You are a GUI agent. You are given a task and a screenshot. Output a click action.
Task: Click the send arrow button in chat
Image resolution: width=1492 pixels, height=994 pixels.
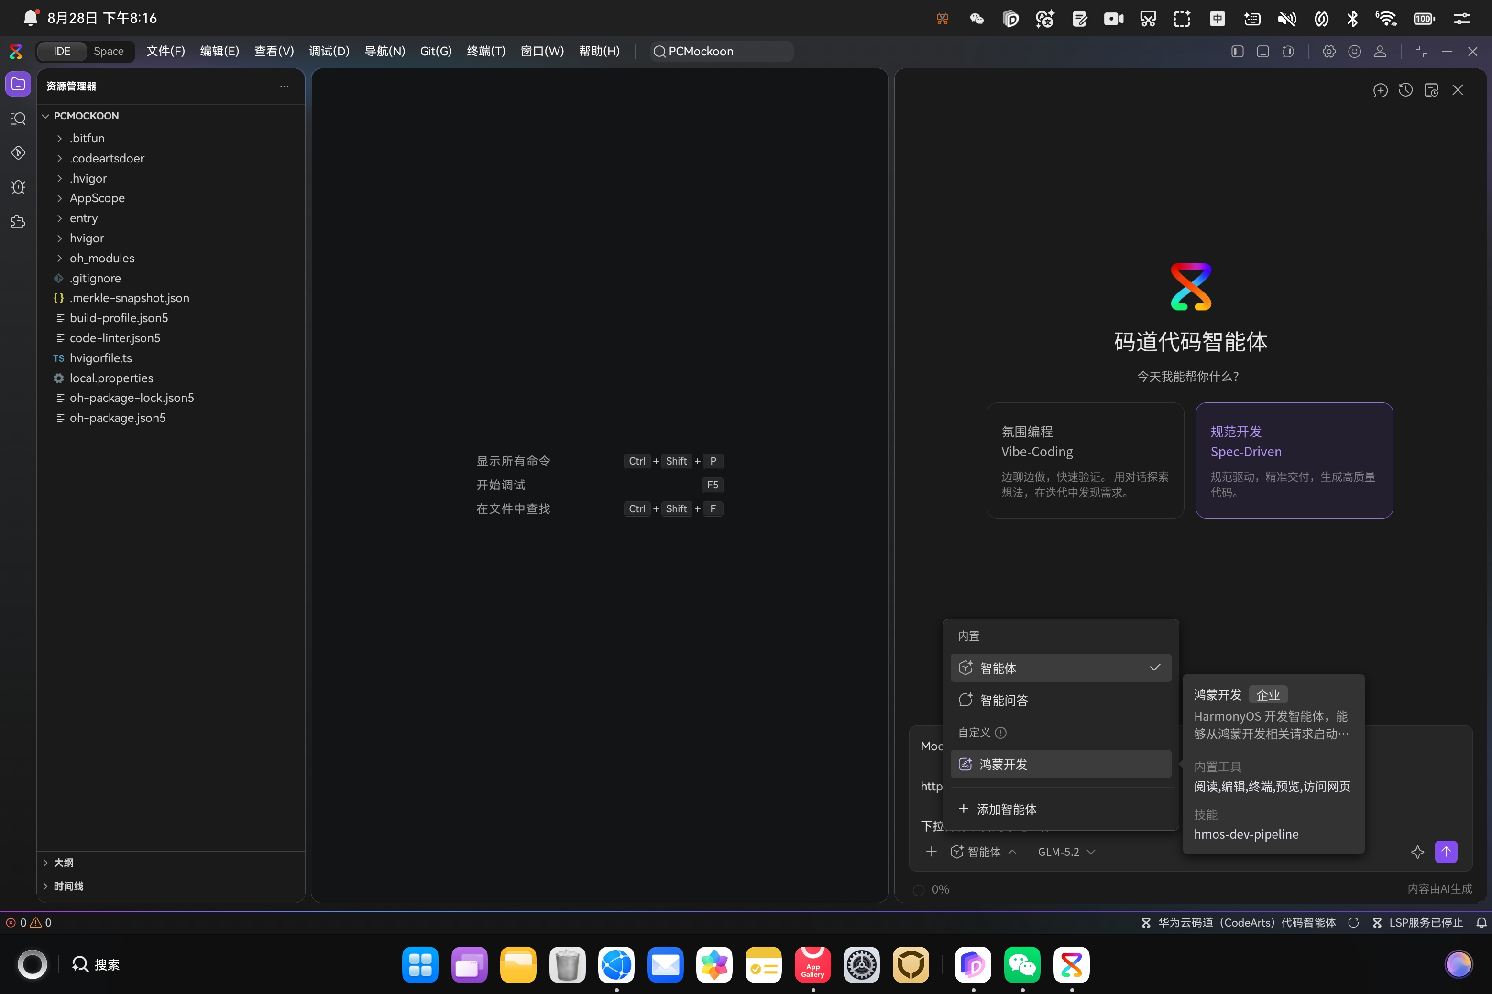click(x=1446, y=852)
